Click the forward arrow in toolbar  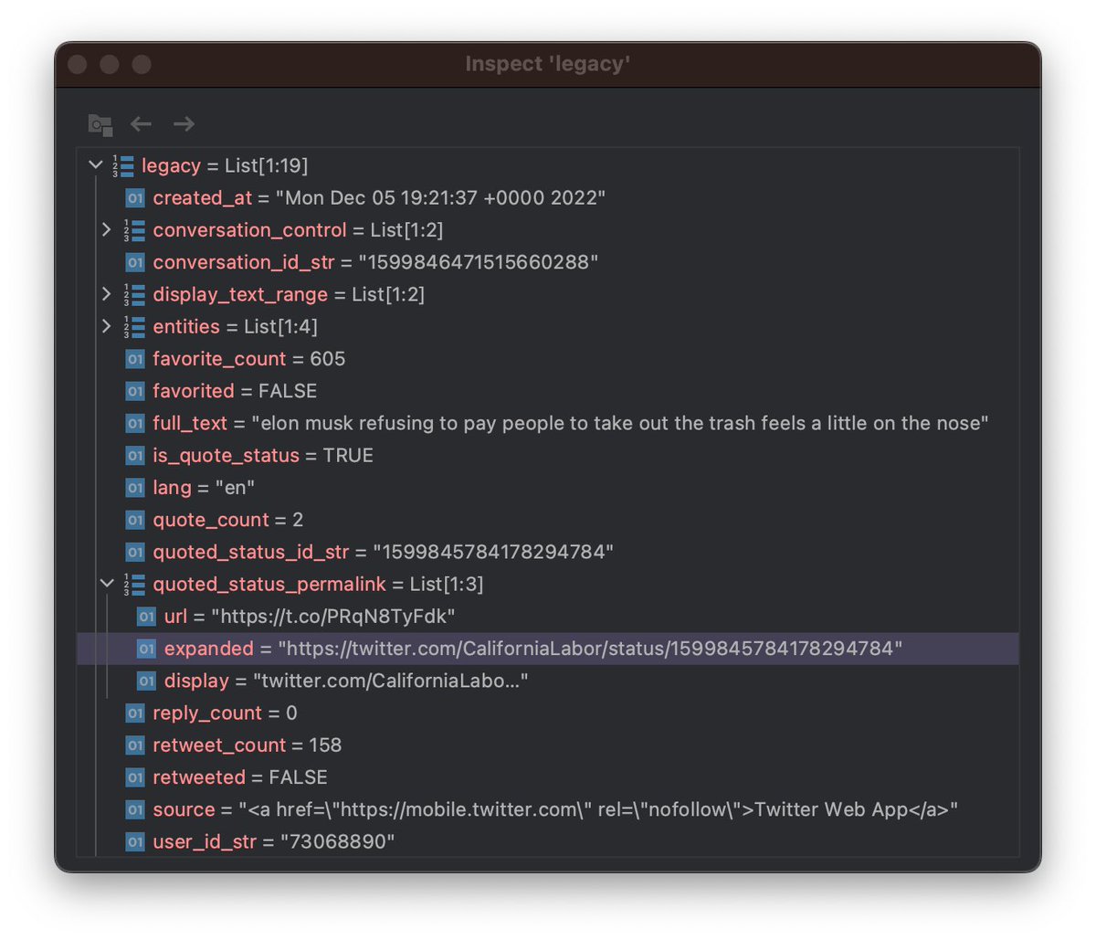(184, 123)
